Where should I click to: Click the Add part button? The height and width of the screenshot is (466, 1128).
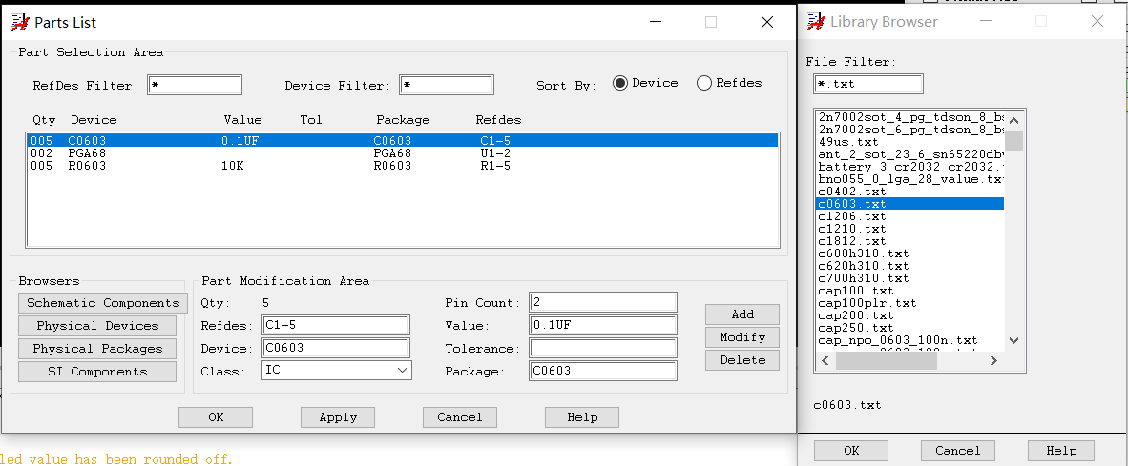[742, 314]
